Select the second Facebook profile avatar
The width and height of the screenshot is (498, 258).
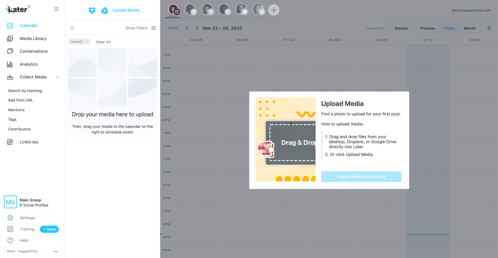pyautogui.click(x=224, y=9)
